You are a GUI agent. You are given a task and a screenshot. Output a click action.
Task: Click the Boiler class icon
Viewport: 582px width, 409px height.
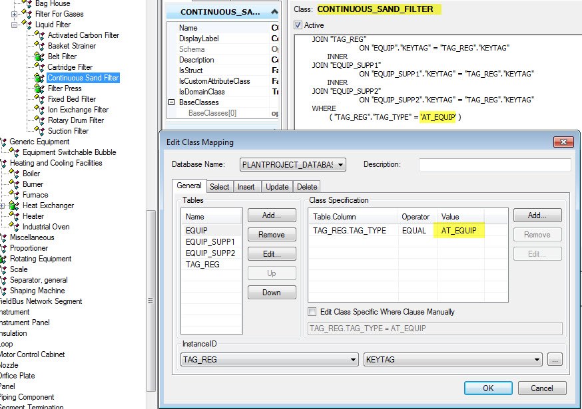coord(15,174)
